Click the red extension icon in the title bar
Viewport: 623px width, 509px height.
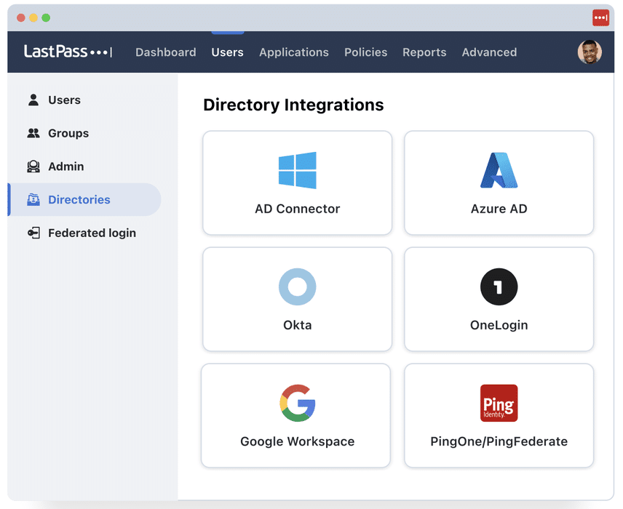pos(600,17)
